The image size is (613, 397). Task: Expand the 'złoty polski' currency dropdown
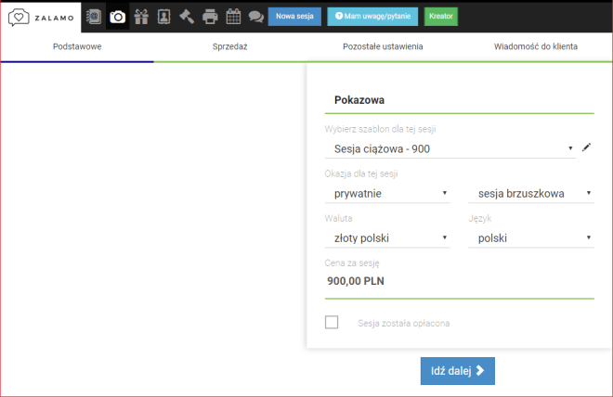pos(387,238)
